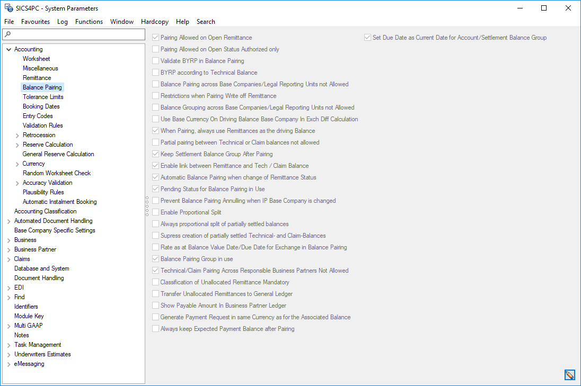Open the Favourites menu

(x=36, y=22)
